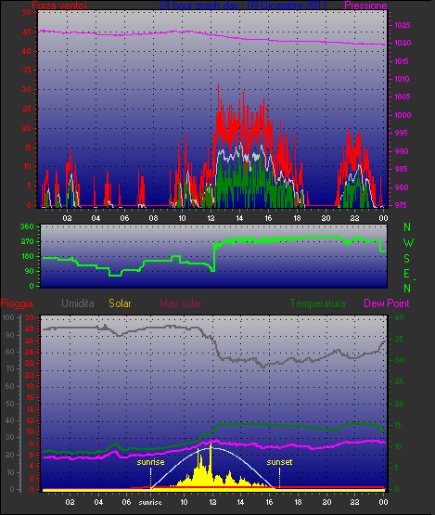
Task: Select the 'Umidita' humidity legend label
Action: click(x=78, y=303)
